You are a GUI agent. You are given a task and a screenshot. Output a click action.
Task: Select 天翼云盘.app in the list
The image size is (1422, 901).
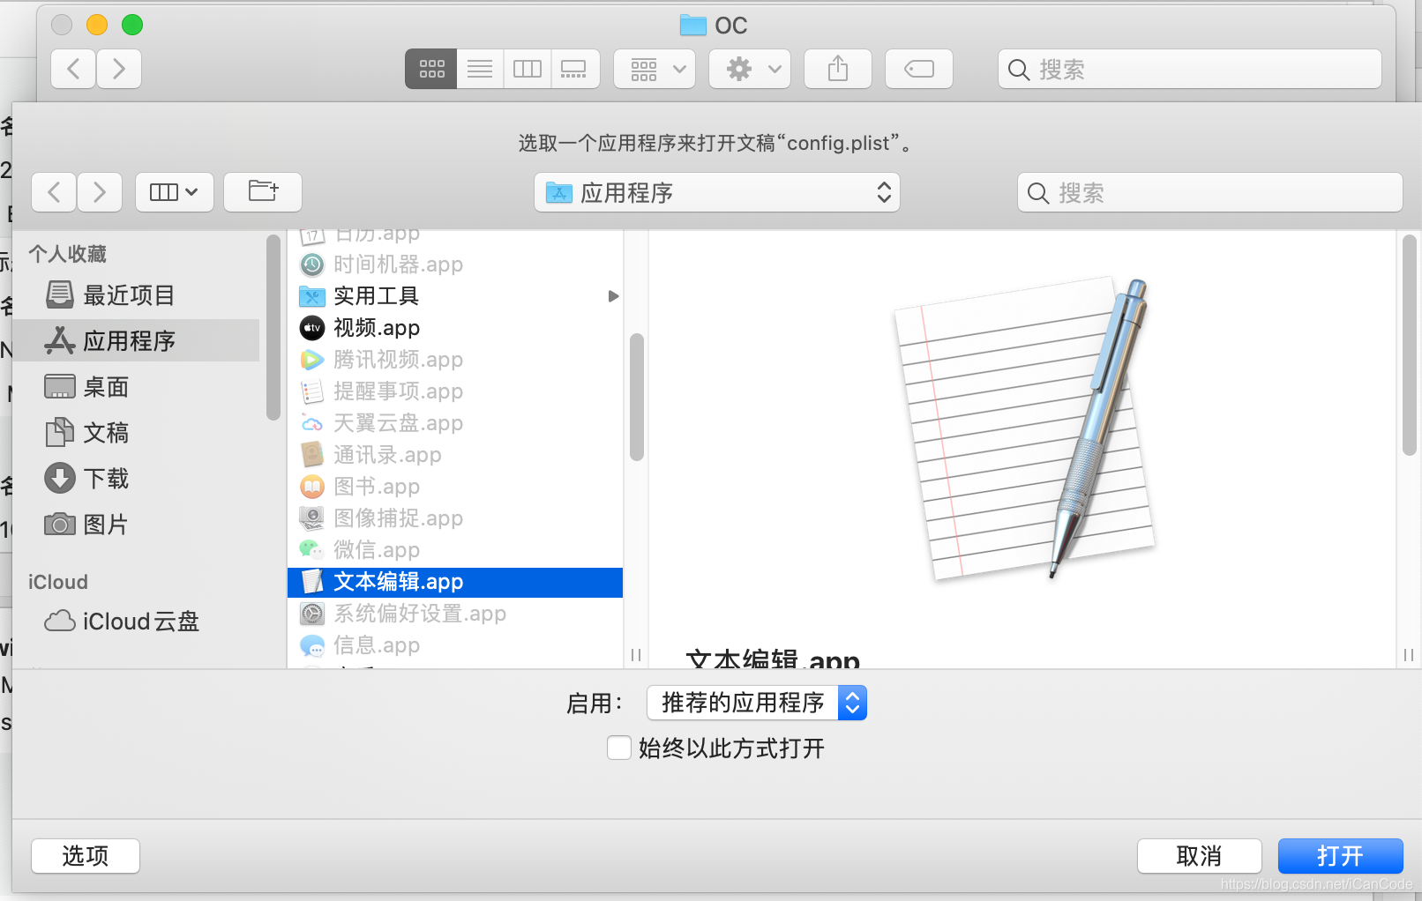click(455, 423)
